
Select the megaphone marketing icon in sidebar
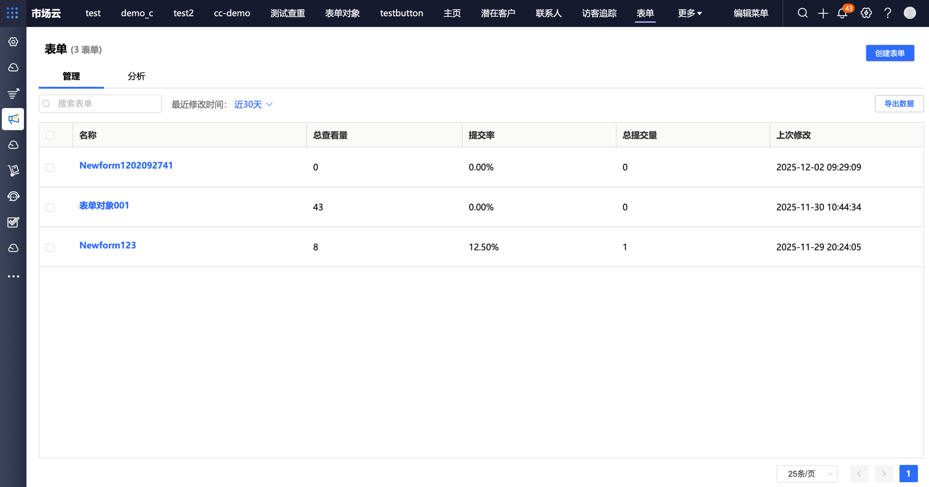(13, 119)
